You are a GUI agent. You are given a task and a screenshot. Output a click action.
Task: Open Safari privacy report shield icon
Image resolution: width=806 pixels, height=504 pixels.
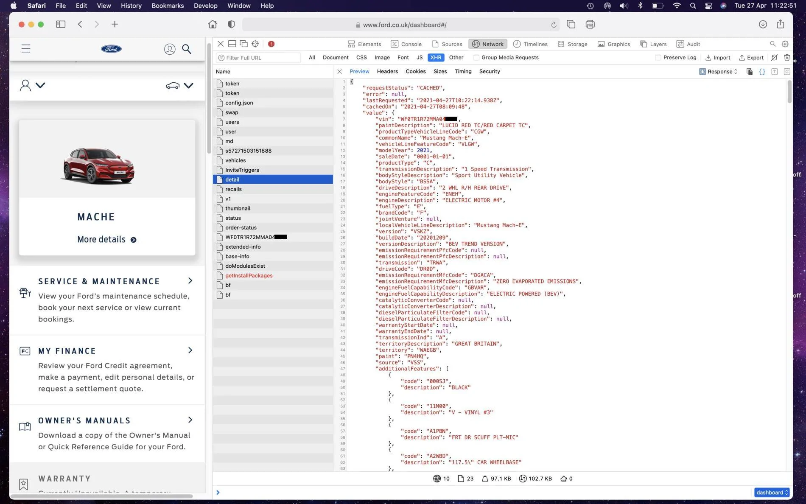click(x=231, y=24)
